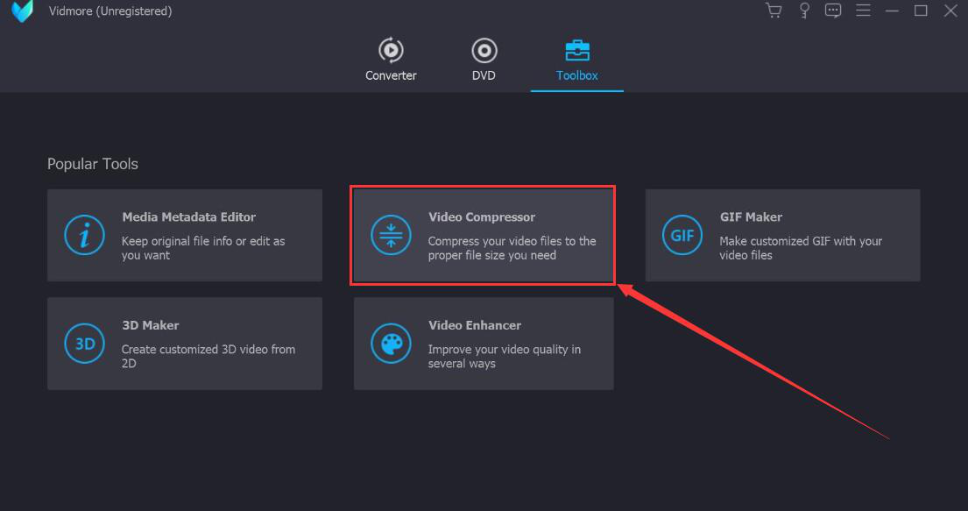This screenshot has height=511, width=968.
Task: Open the shopping cart purchase icon
Action: pyautogui.click(x=774, y=11)
